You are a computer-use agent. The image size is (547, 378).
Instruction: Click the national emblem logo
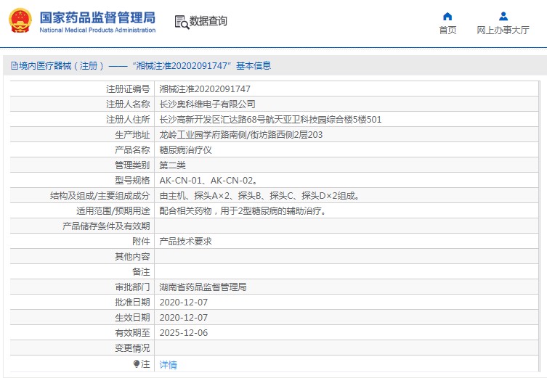20,20
